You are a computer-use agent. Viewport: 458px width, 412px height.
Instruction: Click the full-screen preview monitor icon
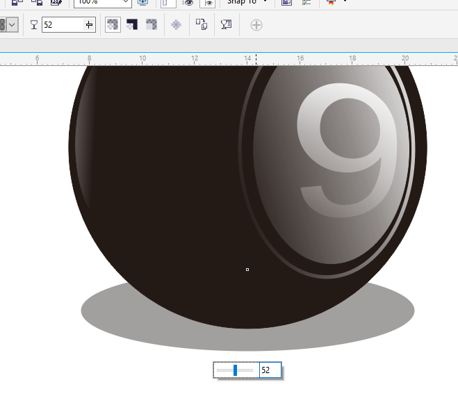pyautogui.click(x=143, y=3)
